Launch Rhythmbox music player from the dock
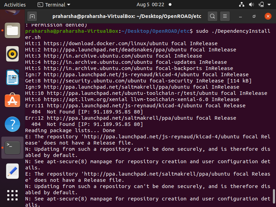The height and width of the screenshot is (207, 276). [x=12, y=54]
